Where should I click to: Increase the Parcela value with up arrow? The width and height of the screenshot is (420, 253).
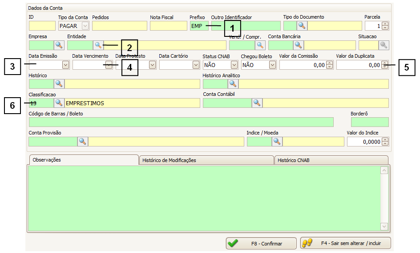[x=385, y=24]
